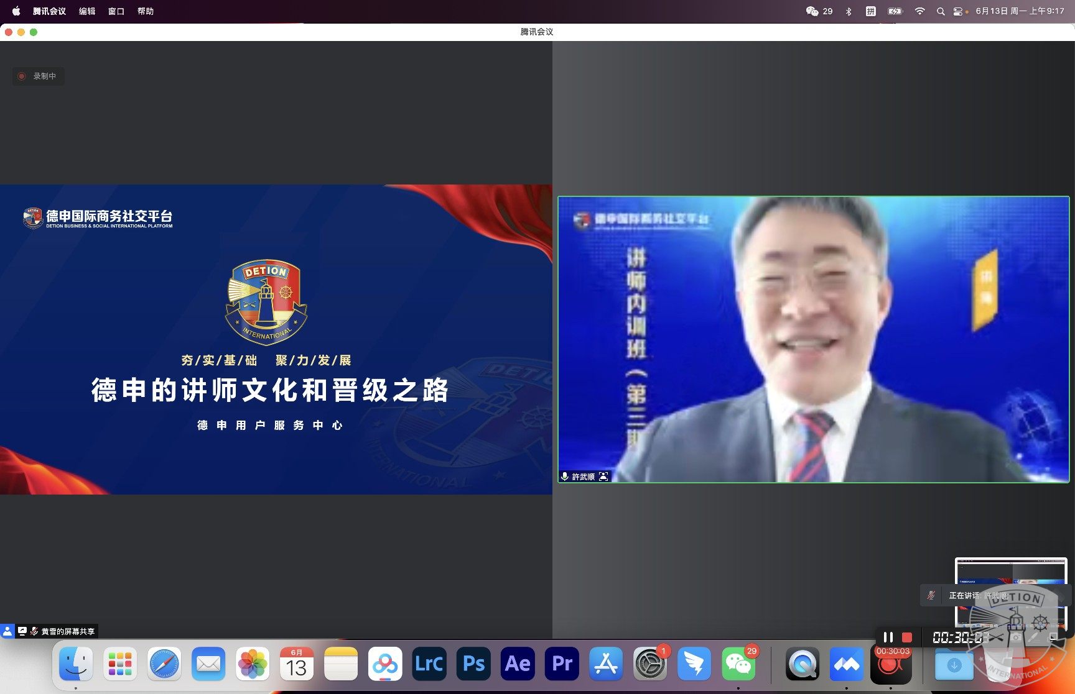
Task: Open Notes from the Dock
Action: coord(341,664)
